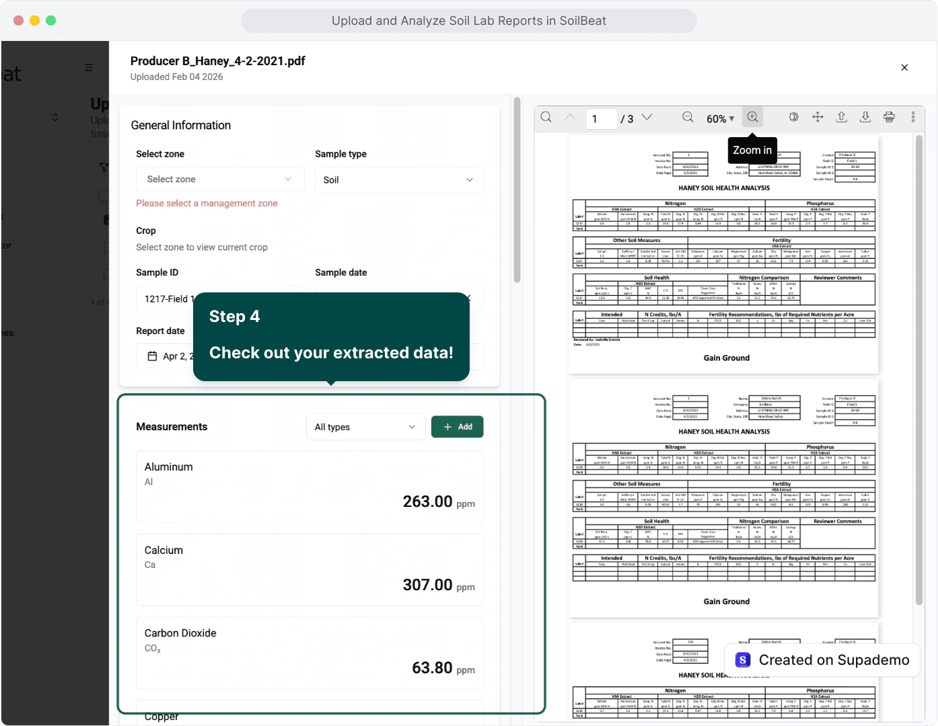Click the '/ 3' page count text
Viewport: 938px width, 726px height.
point(627,119)
